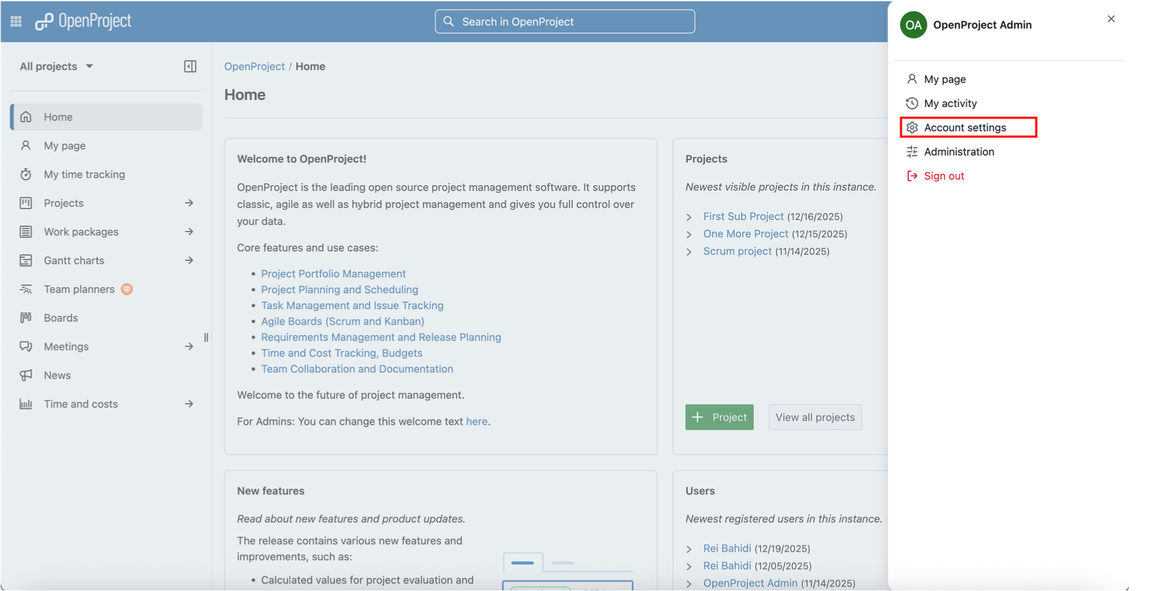Click the Home house icon in sidebar
Viewport: 1150px width, 591px height.
(26, 117)
